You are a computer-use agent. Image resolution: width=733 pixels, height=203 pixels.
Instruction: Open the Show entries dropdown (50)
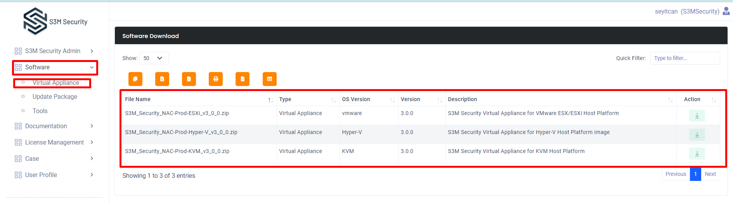(x=154, y=58)
